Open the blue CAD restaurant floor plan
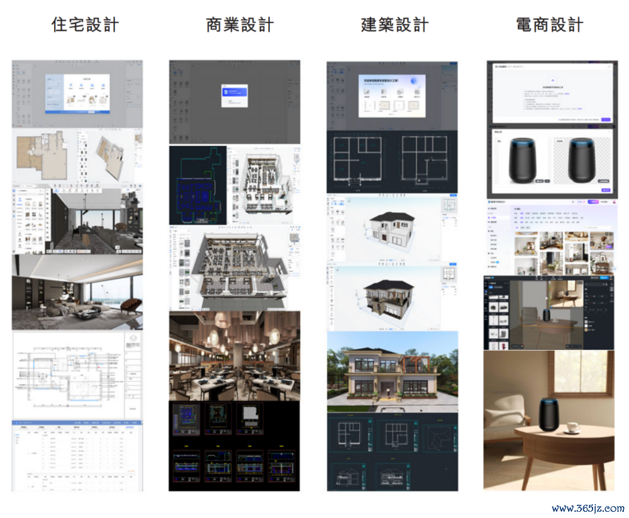This screenshot has height=518, width=629. [198, 185]
